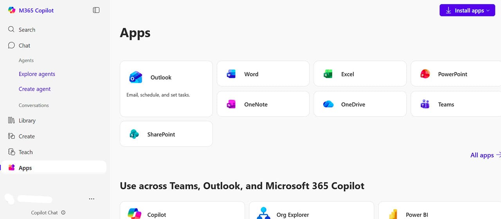The image size is (501, 219).
Task: Click the Explore agents link
Action: 37,74
